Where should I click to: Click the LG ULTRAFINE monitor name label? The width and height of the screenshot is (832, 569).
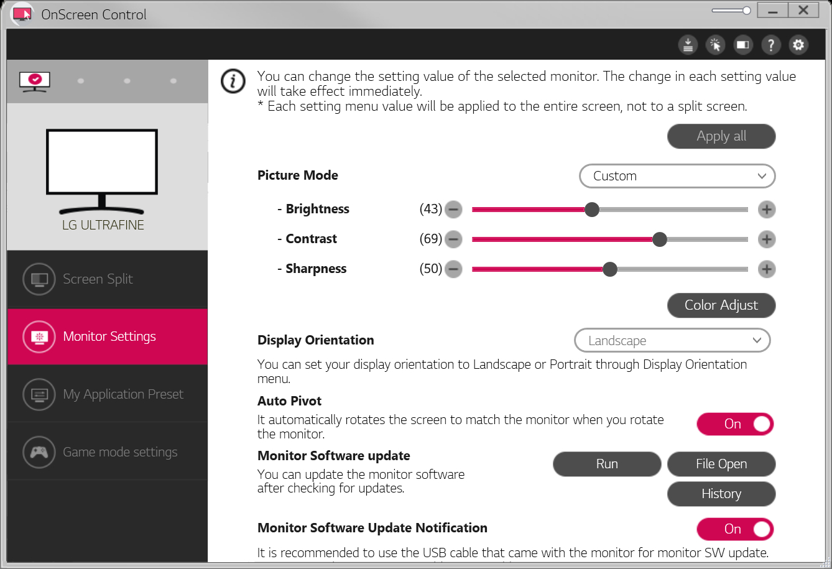[103, 225]
